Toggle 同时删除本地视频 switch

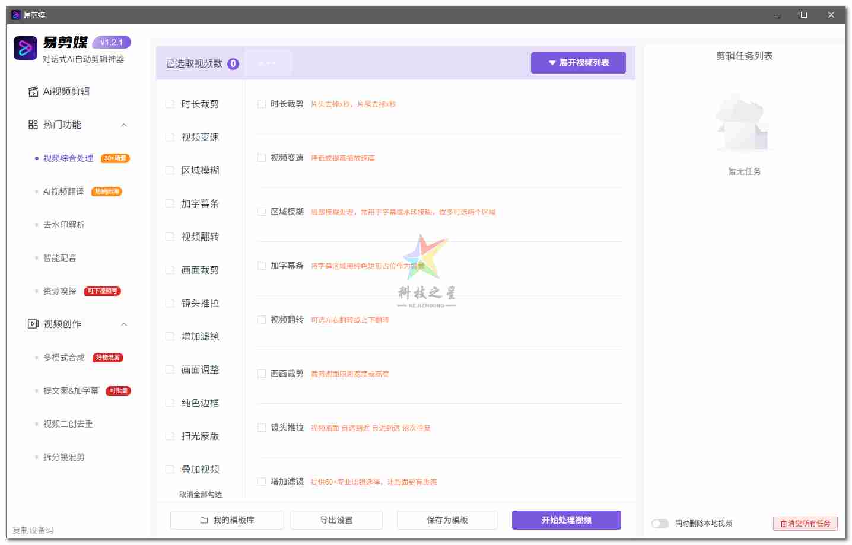tap(660, 524)
